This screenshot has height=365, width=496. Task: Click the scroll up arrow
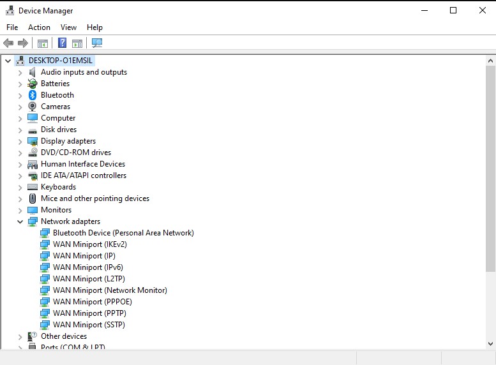[491, 61]
